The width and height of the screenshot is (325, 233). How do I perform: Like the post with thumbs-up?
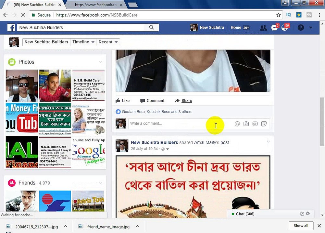[122, 101]
